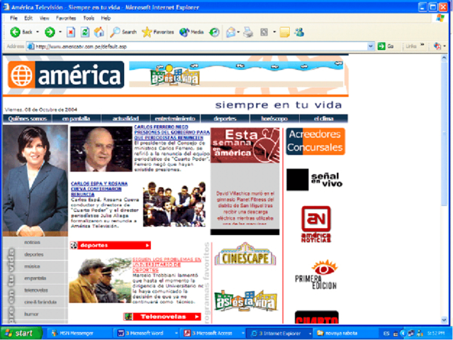This screenshot has height=340, width=453.
Task: Click telenovelas in the left sidebar
Action: pos(36,290)
